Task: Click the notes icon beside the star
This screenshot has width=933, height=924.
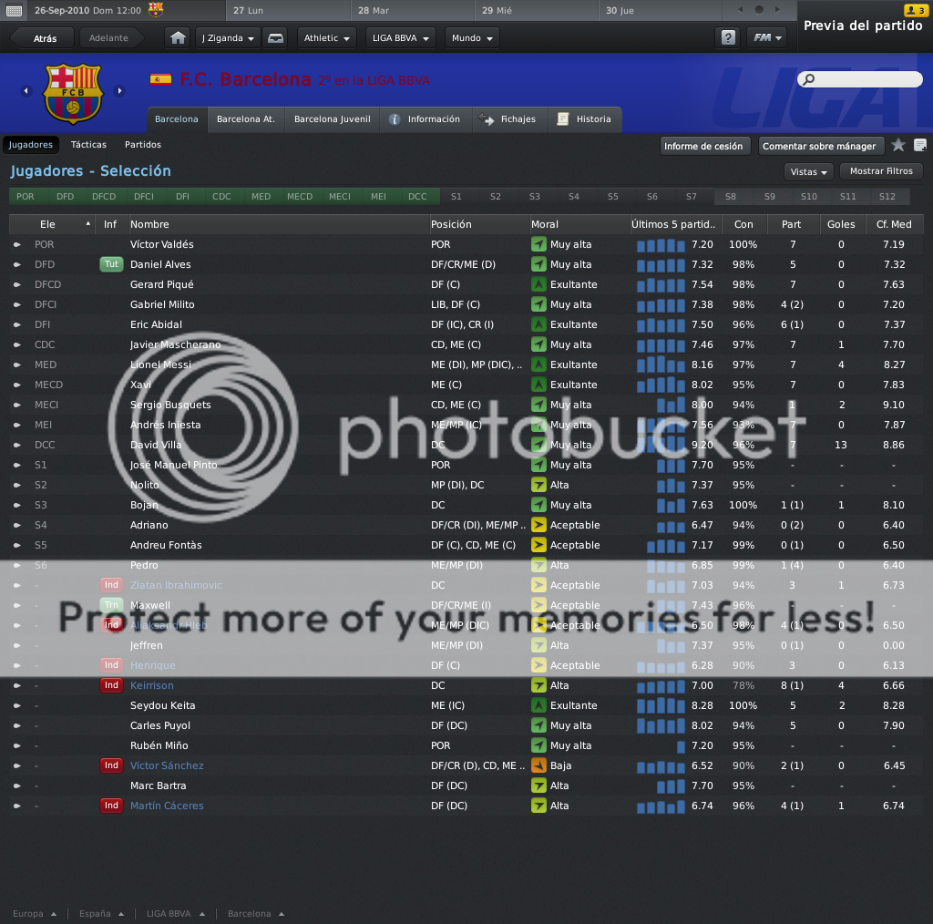Action: coord(920,145)
